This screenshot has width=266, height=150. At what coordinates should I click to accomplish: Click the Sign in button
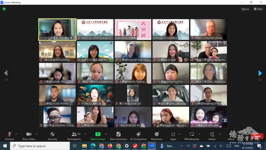245,9
